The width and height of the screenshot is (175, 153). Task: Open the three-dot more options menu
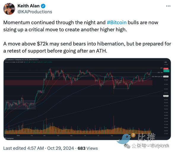point(168,6)
